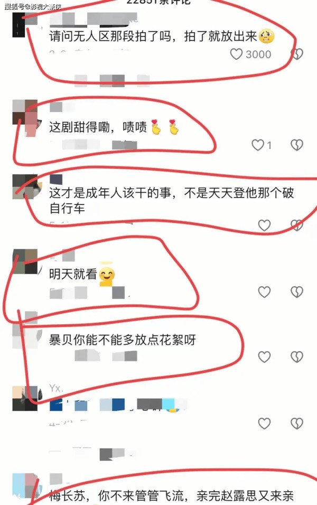Screen dimensions: 317x505
Task: Like the 破自行车 comment
Action: point(264,225)
